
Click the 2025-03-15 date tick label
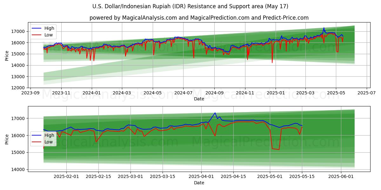[163, 177]
